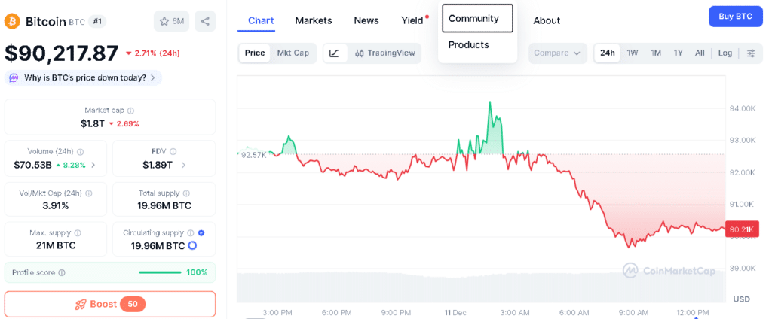Open Profile score info icon
The image size is (772, 319).
click(x=62, y=272)
